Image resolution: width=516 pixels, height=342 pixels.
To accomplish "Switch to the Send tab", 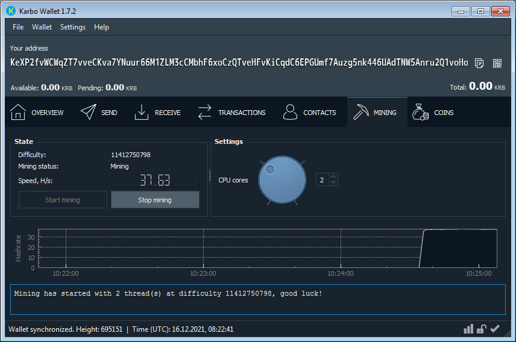I will [99, 113].
